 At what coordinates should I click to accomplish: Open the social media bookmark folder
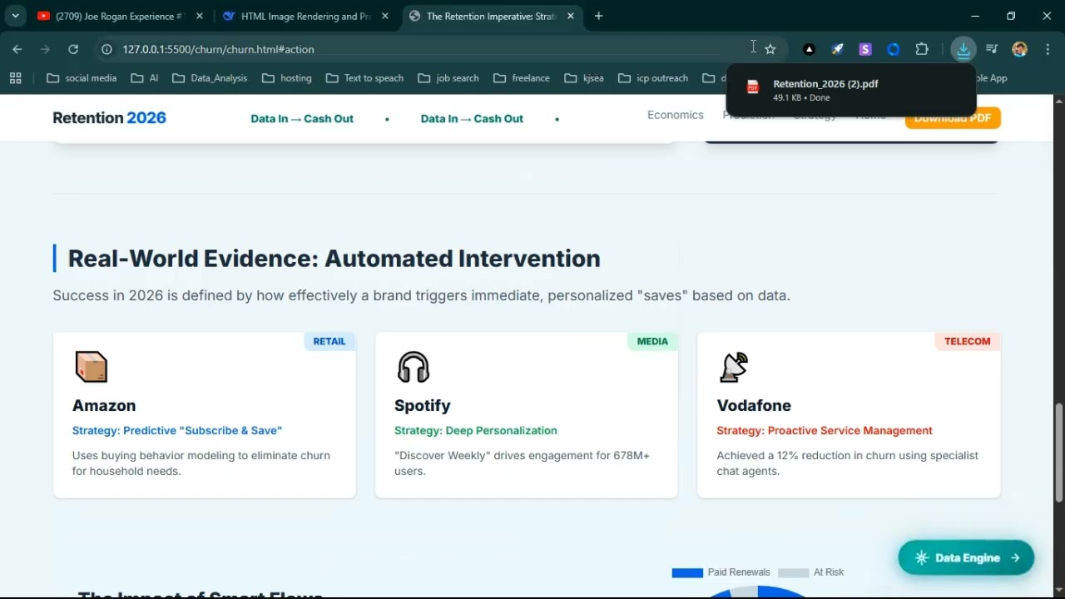click(x=82, y=78)
